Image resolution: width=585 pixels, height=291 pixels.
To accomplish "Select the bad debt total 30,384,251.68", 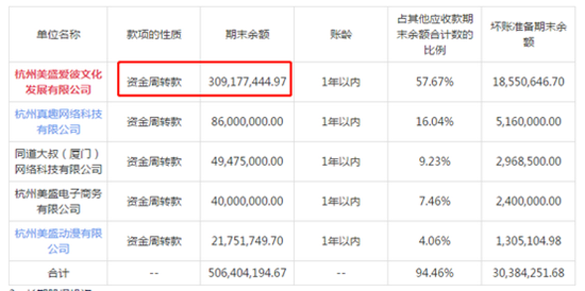I will click(x=528, y=273).
